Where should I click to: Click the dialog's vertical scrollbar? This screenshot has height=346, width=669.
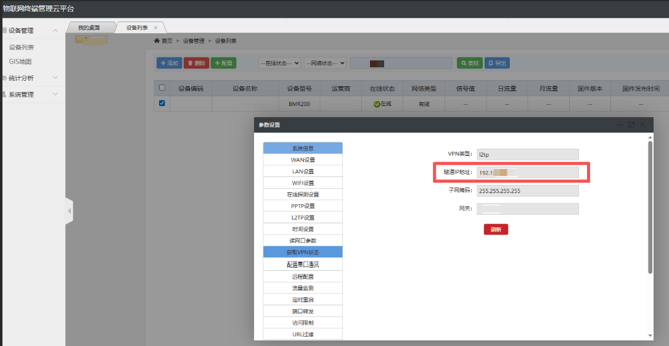[x=650, y=207]
